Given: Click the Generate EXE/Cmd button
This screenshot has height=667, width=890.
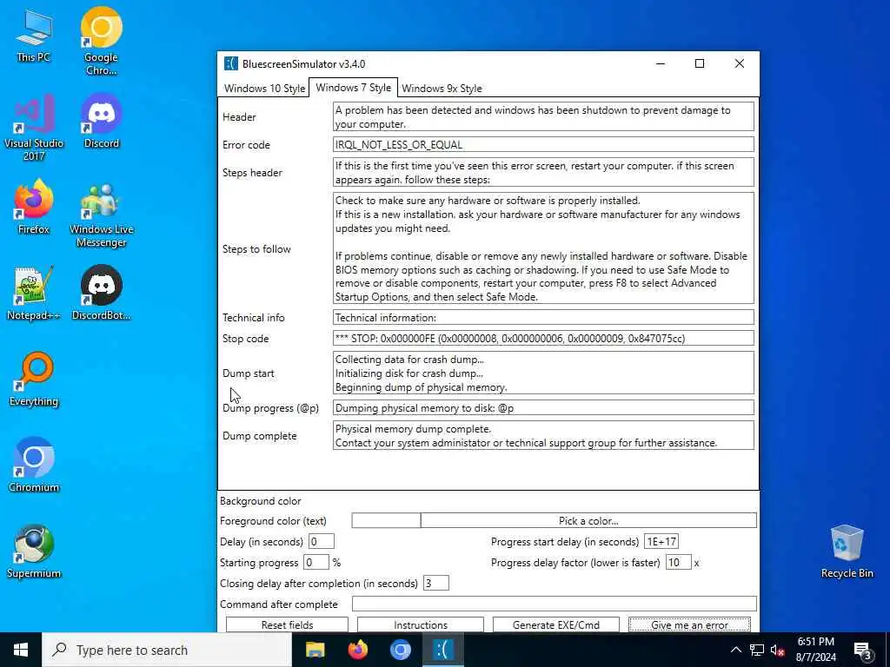Looking at the screenshot, I should click(x=555, y=624).
